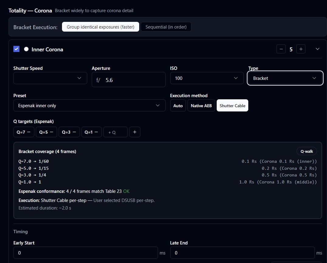Viewport: 327px width, 263px height.
Task: Click the white circle beside Inner Corona
Action: click(x=26, y=49)
